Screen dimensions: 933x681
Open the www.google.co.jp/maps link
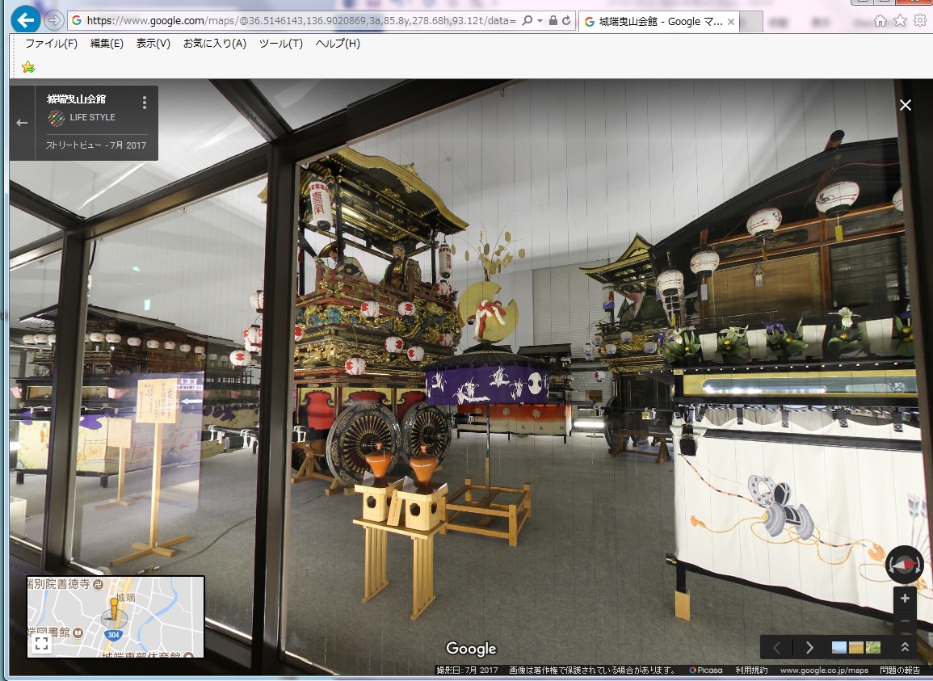pyautogui.click(x=823, y=670)
